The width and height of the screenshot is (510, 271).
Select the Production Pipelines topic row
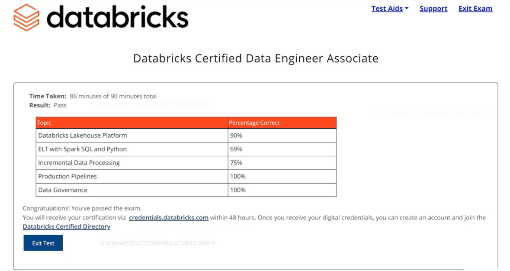pyautogui.click(x=67, y=177)
